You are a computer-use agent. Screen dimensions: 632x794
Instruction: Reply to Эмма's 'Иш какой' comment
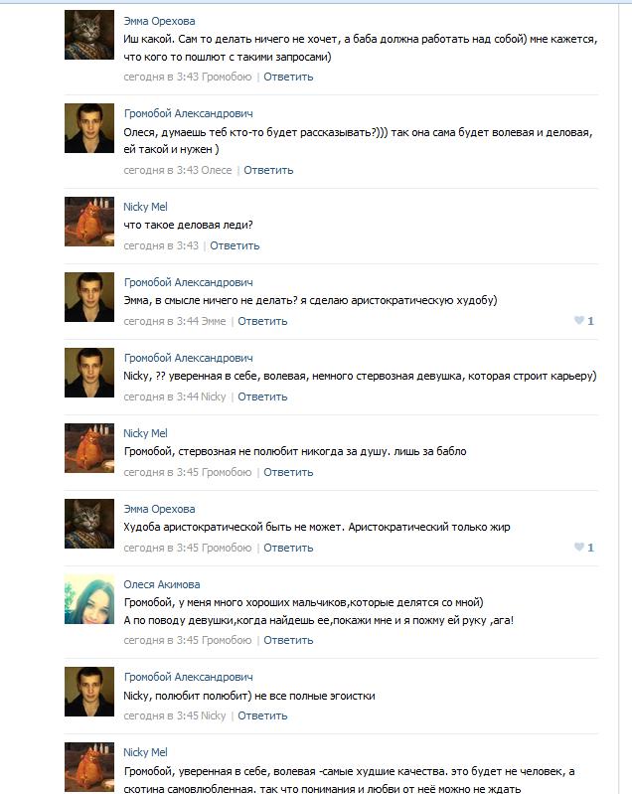[x=288, y=76]
